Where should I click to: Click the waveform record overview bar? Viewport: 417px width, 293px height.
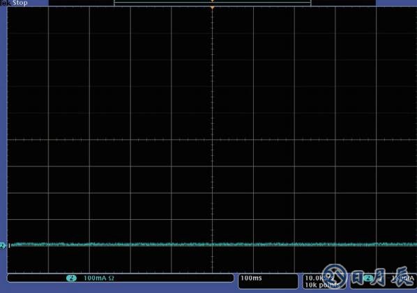212,3
